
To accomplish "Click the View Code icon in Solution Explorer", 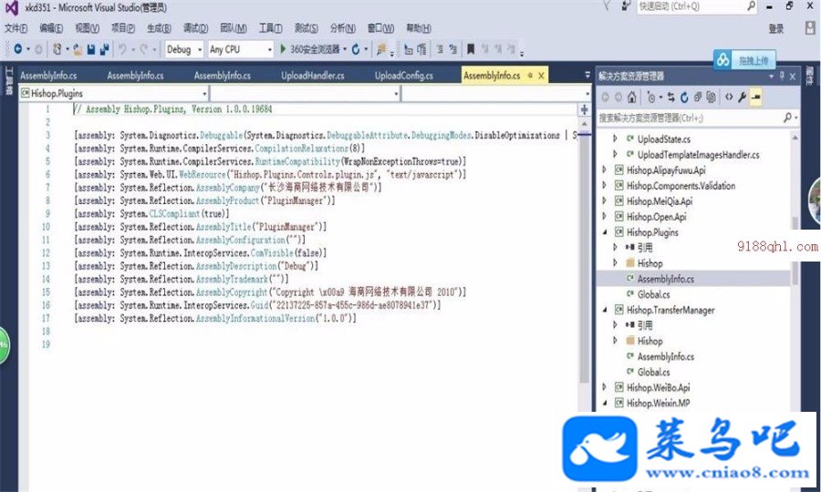I will pyautogui.click(x=729, y=97).
